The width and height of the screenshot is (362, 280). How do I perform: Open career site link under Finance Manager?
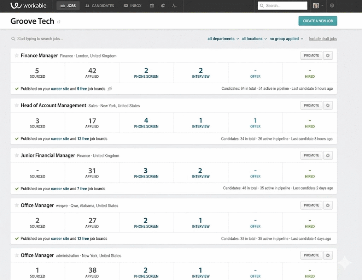pos(60,89)
